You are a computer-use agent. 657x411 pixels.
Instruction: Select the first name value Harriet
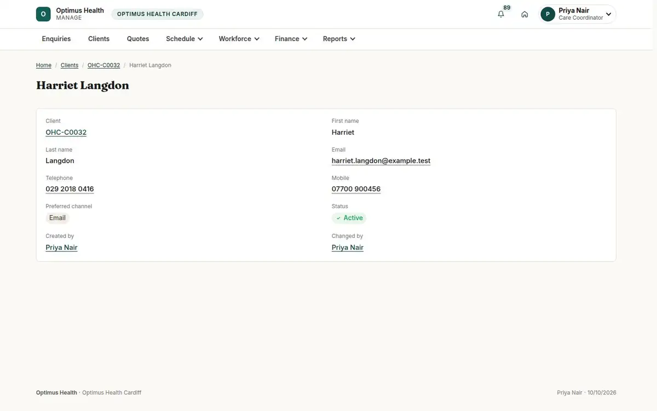coord(343,133)
